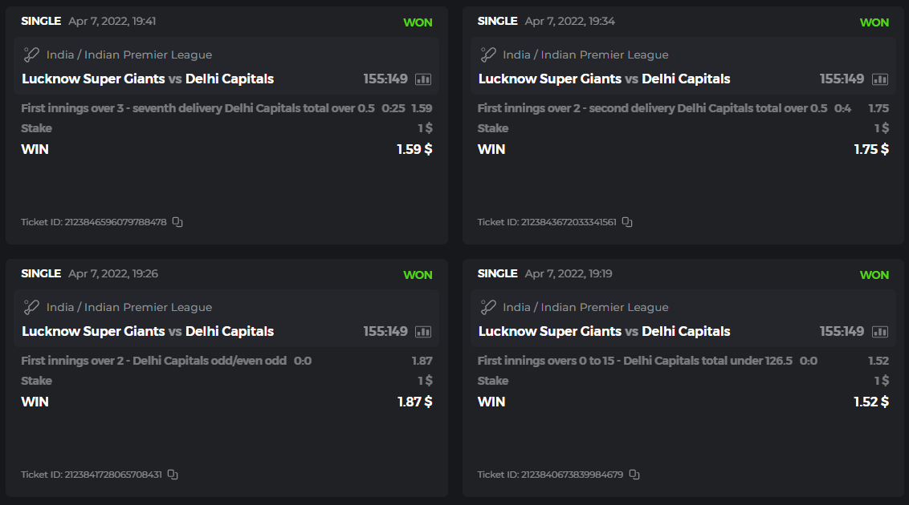Open match statistics icon on 19:41 ticket
The image size is (909, 505).
coord(423,79)
